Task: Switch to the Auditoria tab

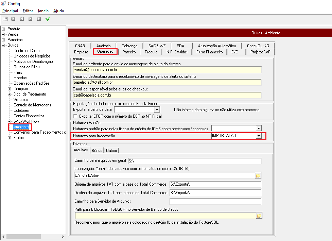Action: 103,46
